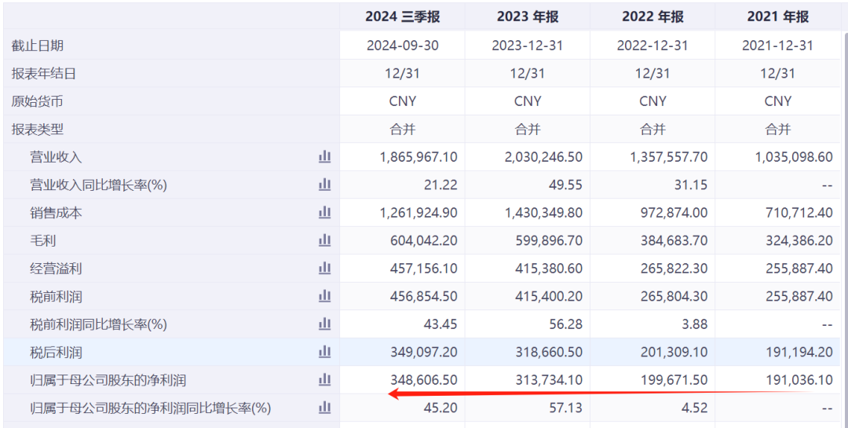
Task: Click net profit value 313,734.10
Action: pyautogui.click(x=549, y=380)
